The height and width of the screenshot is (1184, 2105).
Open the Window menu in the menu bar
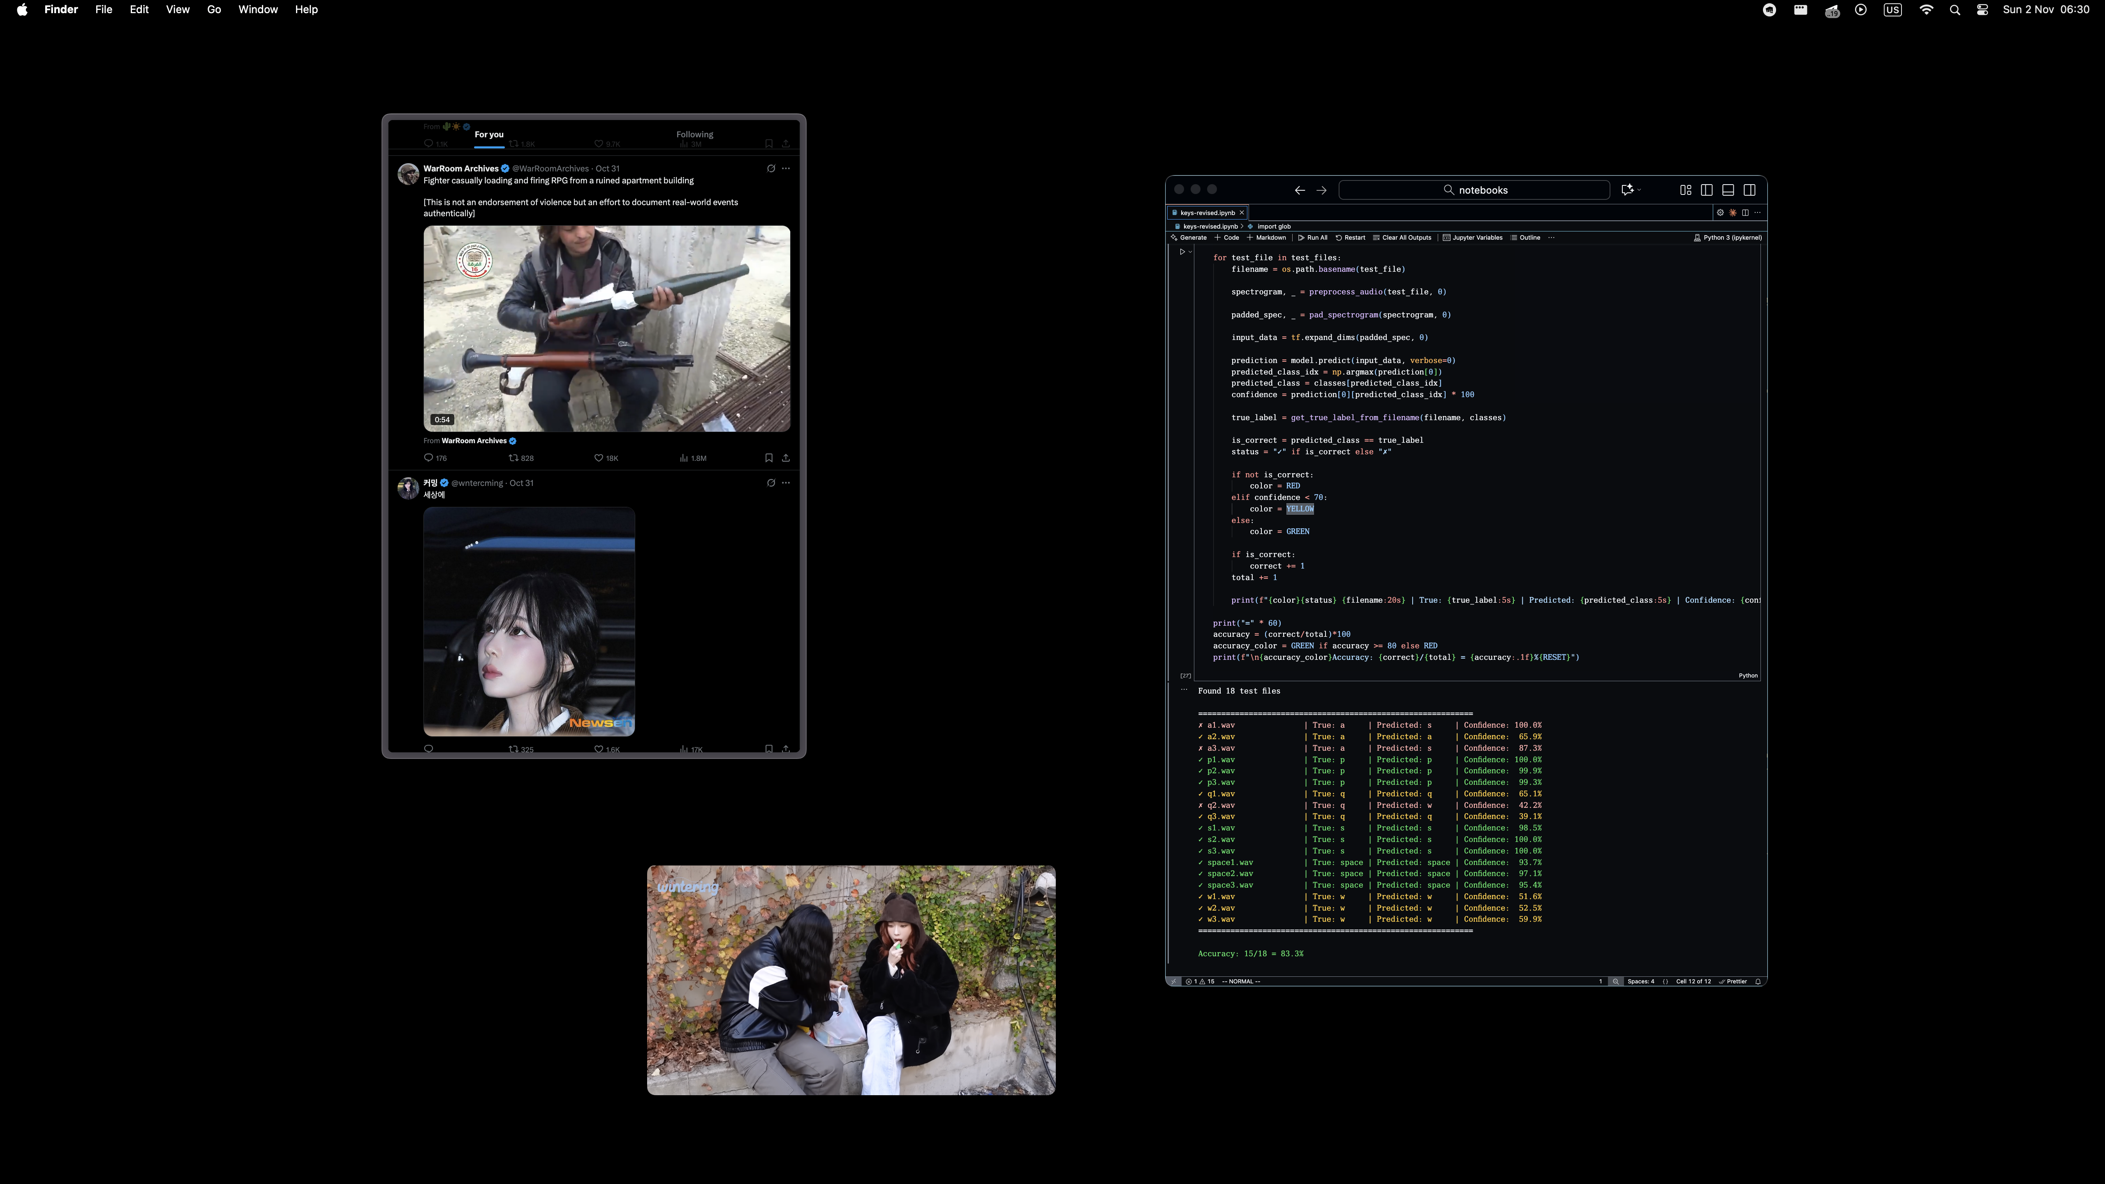(257, 10)
